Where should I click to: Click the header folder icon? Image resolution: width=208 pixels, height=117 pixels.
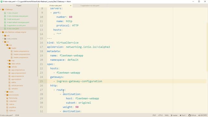[x=9, y=48]
